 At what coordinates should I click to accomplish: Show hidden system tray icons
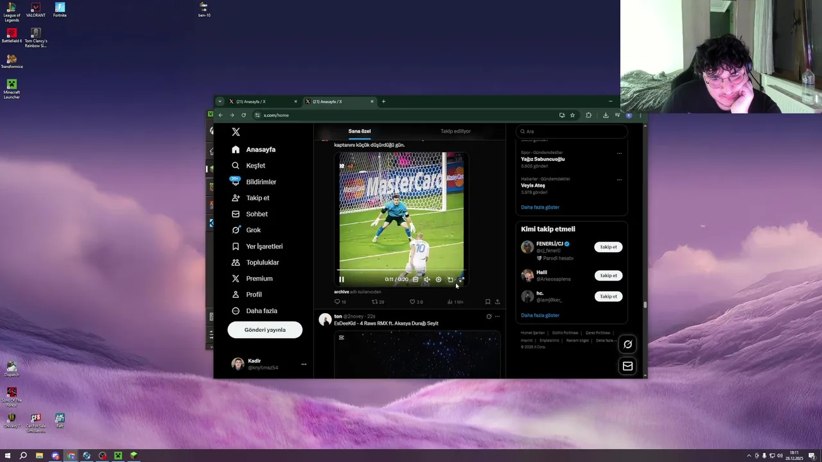click(749, 456)
